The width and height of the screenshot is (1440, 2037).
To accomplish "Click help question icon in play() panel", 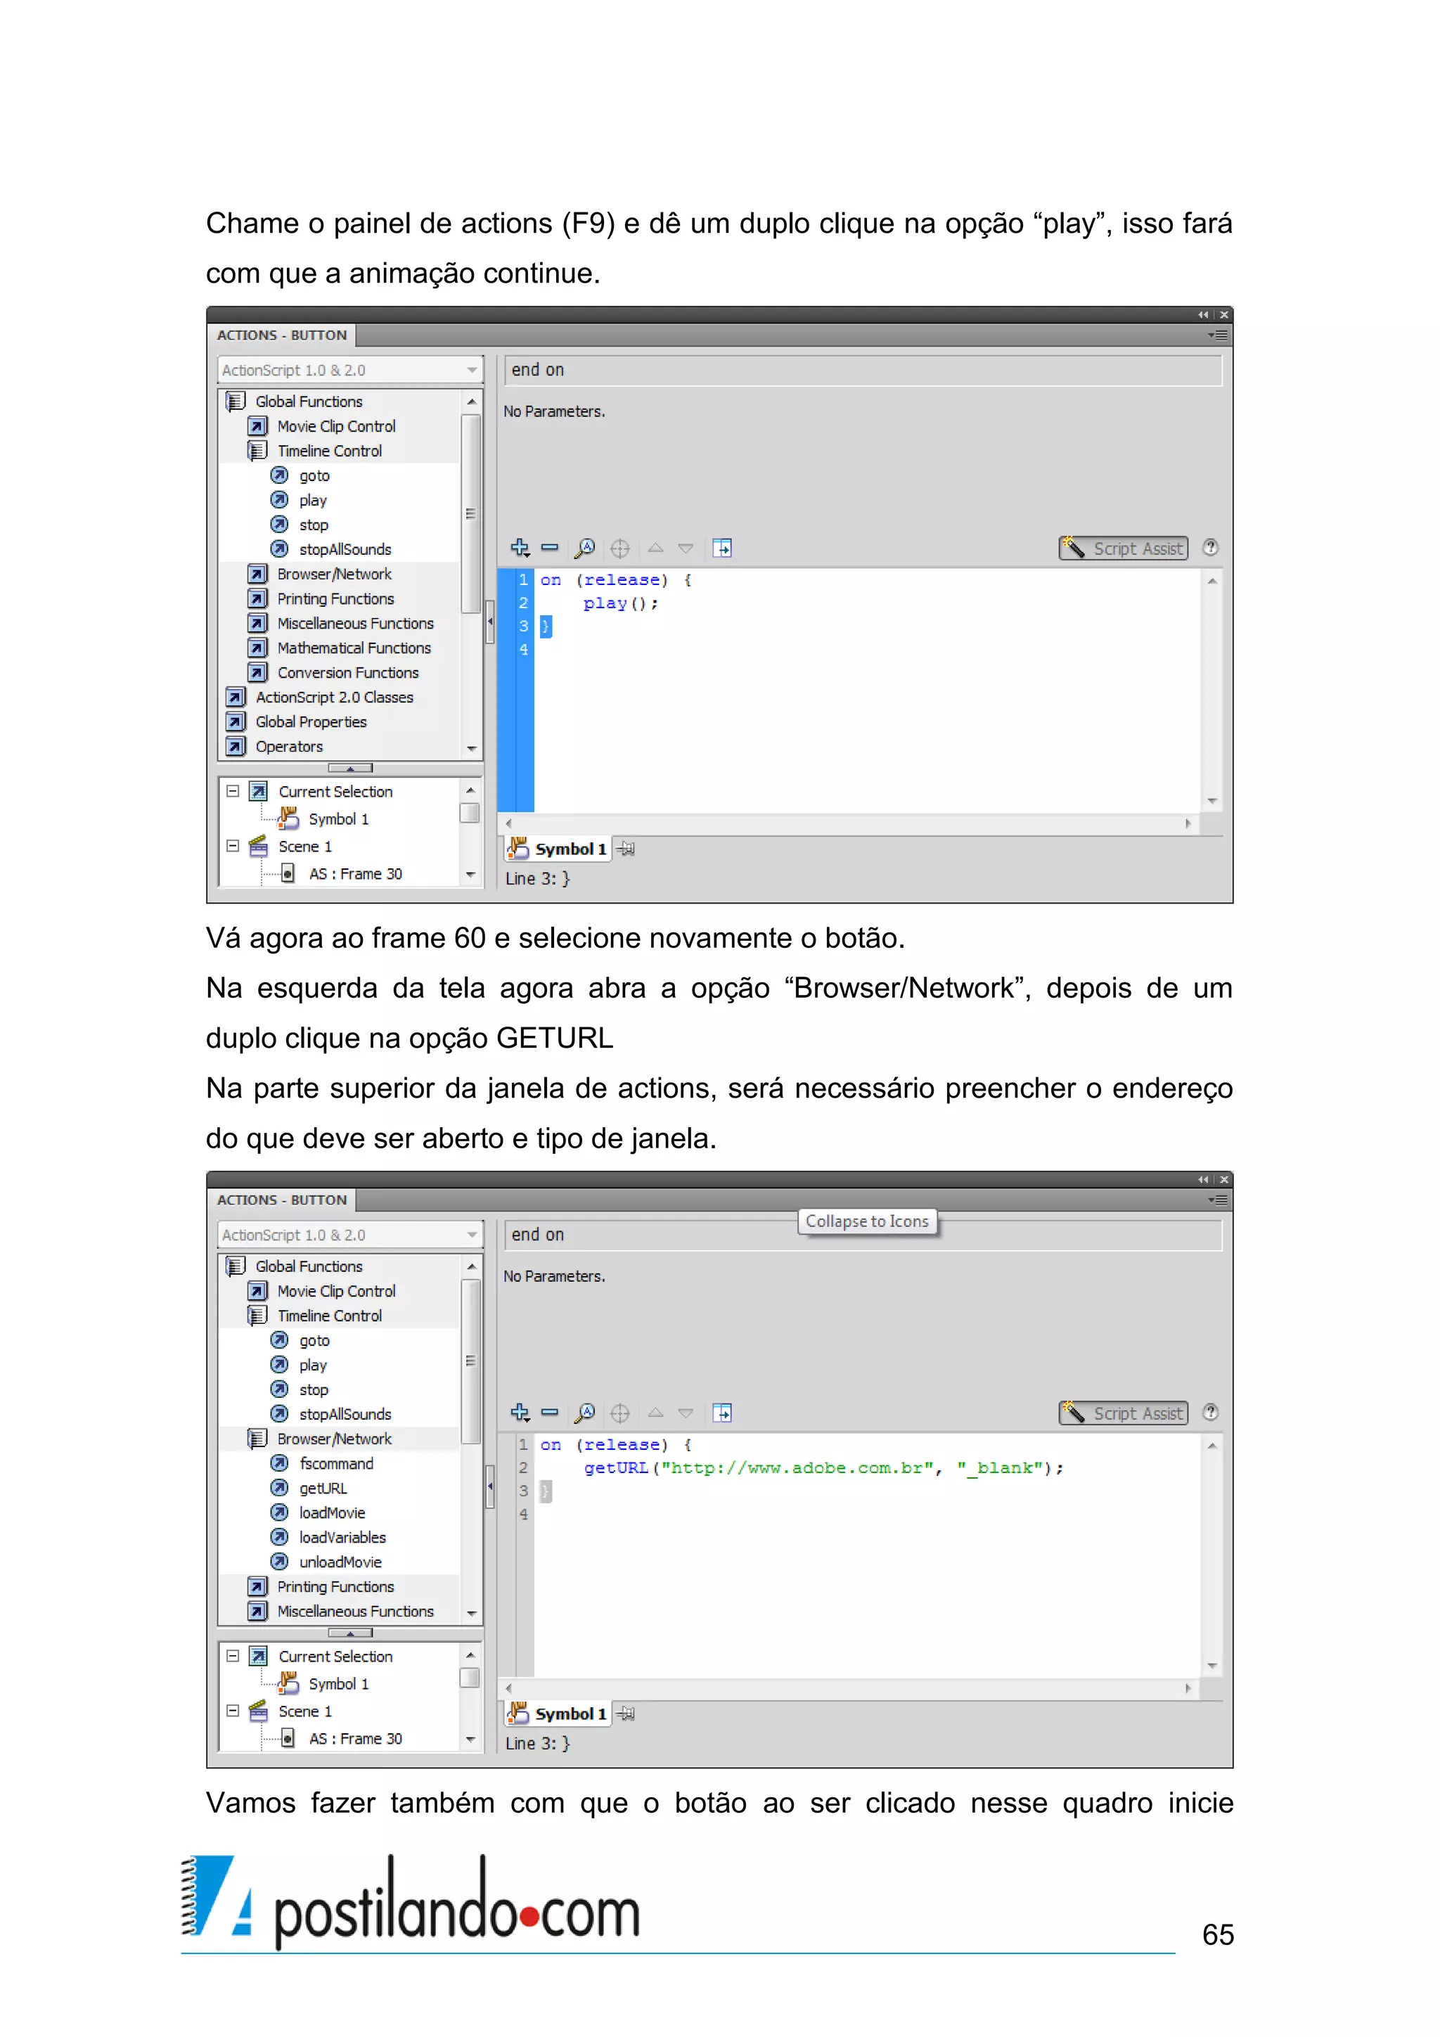I will point(1210,548).
